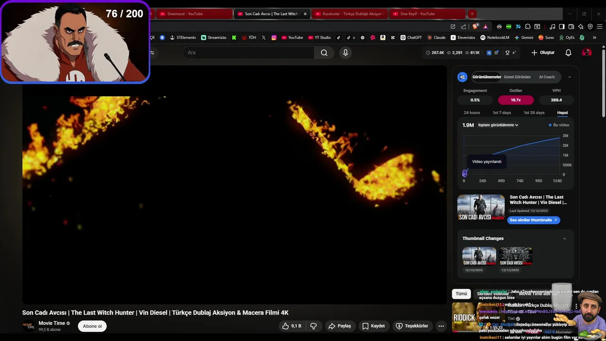Like the video showing 9,1 B
606x341 pixels.
tap(292, 326)
